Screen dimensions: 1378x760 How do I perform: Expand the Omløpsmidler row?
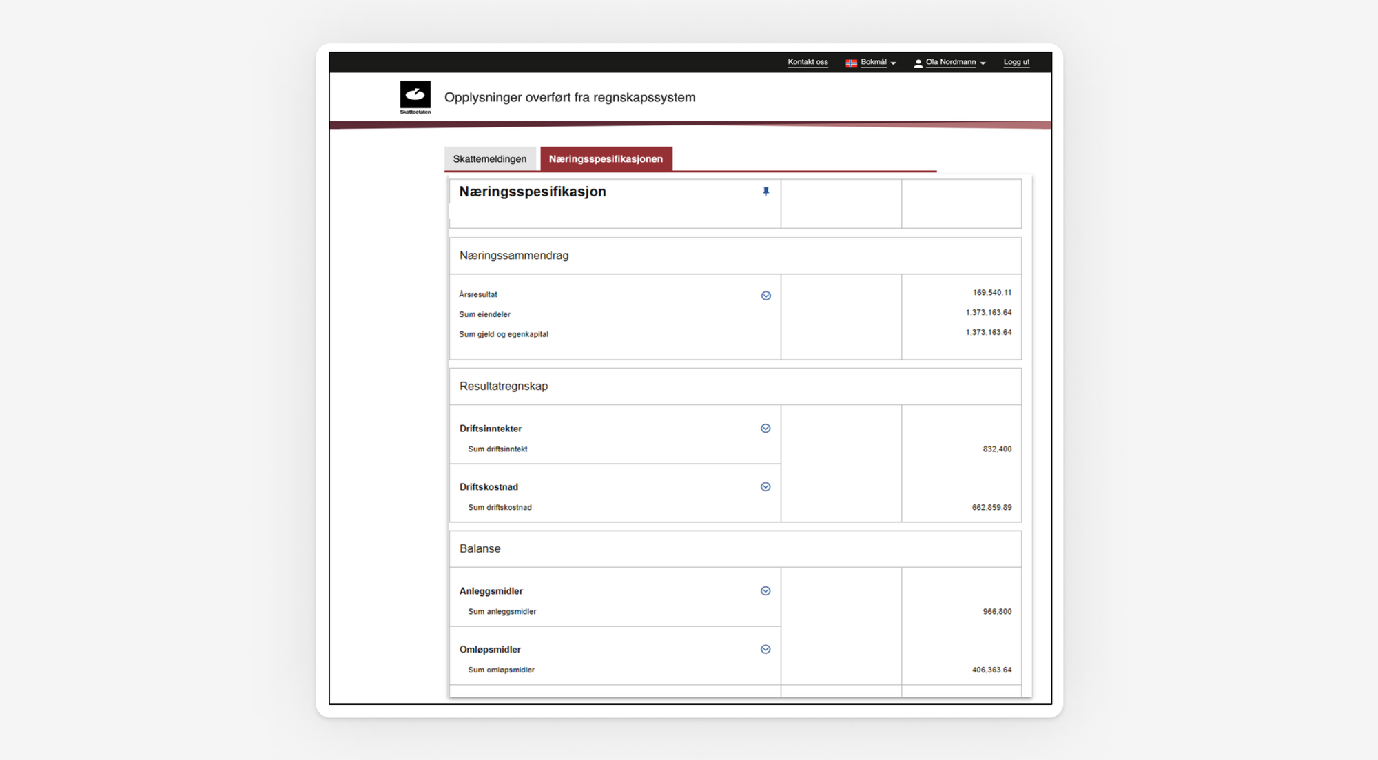(x=765, y=650)
